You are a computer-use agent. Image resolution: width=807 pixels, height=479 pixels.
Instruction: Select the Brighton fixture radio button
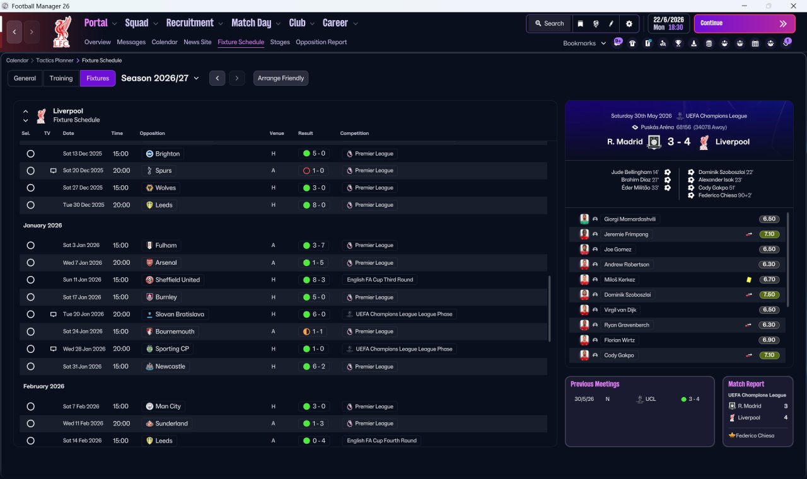click(30, 154)
